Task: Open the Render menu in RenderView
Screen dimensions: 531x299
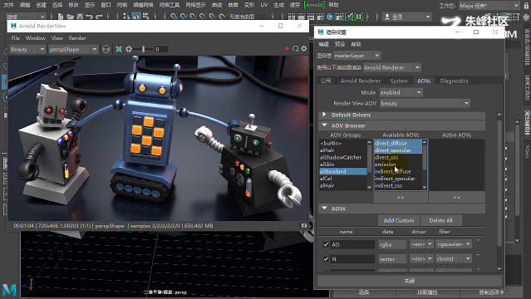Action: [x=77, y=38]
